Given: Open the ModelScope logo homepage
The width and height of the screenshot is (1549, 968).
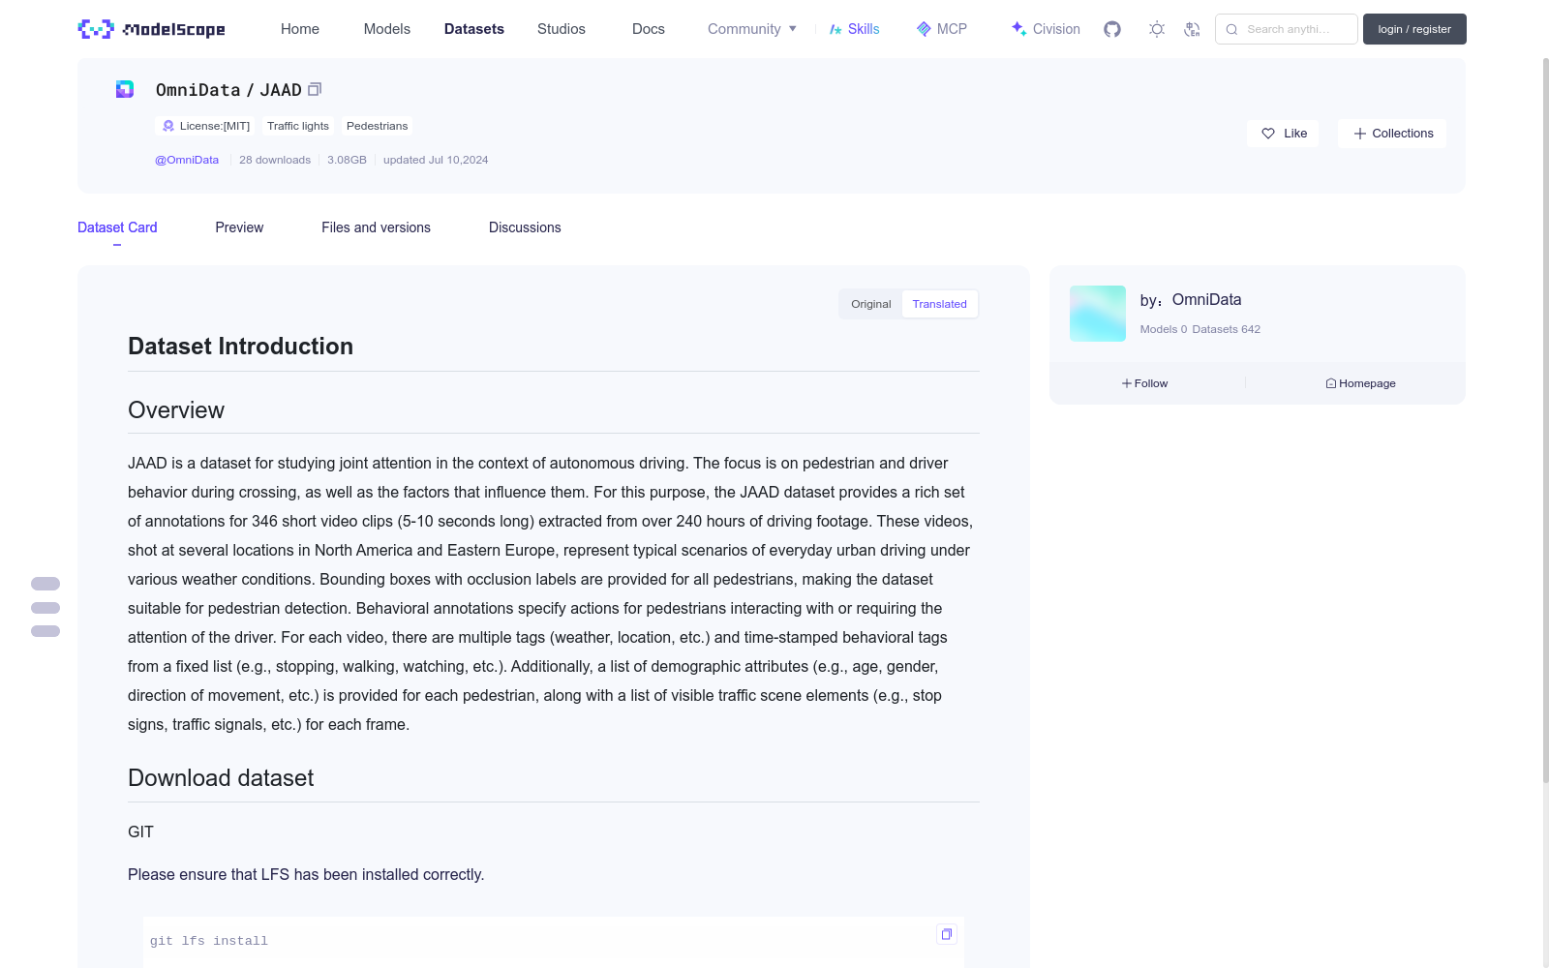Looking at the screenshot, I should click(x=152, y=29).
